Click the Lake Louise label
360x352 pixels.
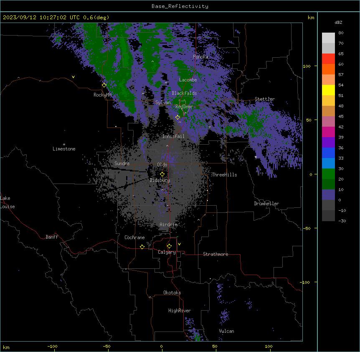[x=8, y=202]
